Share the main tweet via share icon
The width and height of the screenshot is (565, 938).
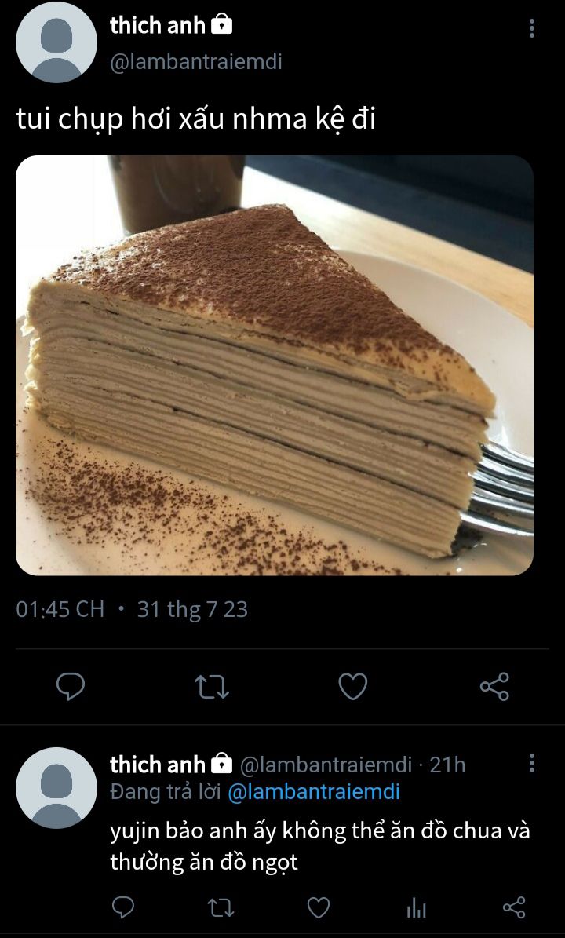click(494, 686)
